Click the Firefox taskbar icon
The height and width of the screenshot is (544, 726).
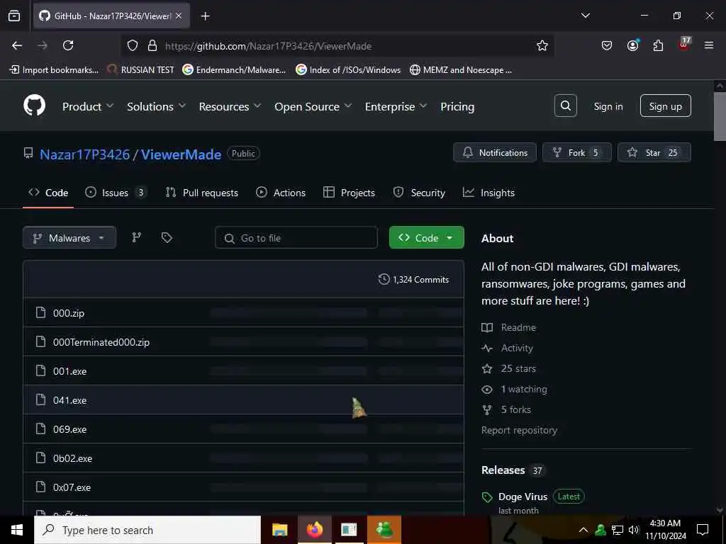[314, 530]
